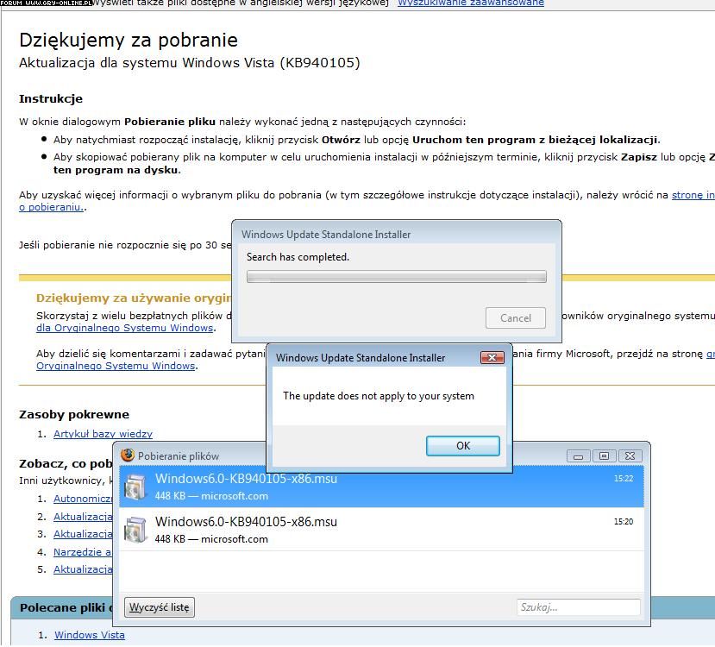
Task: Open the "dla Oryginalnego Systemu Windows" link
Action: (x=124, y=328)
